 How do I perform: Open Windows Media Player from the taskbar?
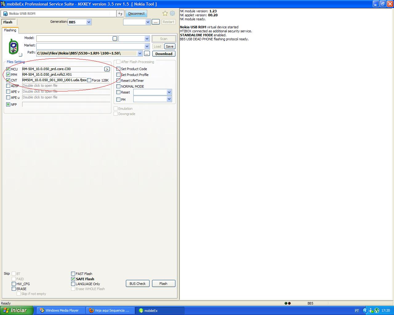tap(61, 310)
